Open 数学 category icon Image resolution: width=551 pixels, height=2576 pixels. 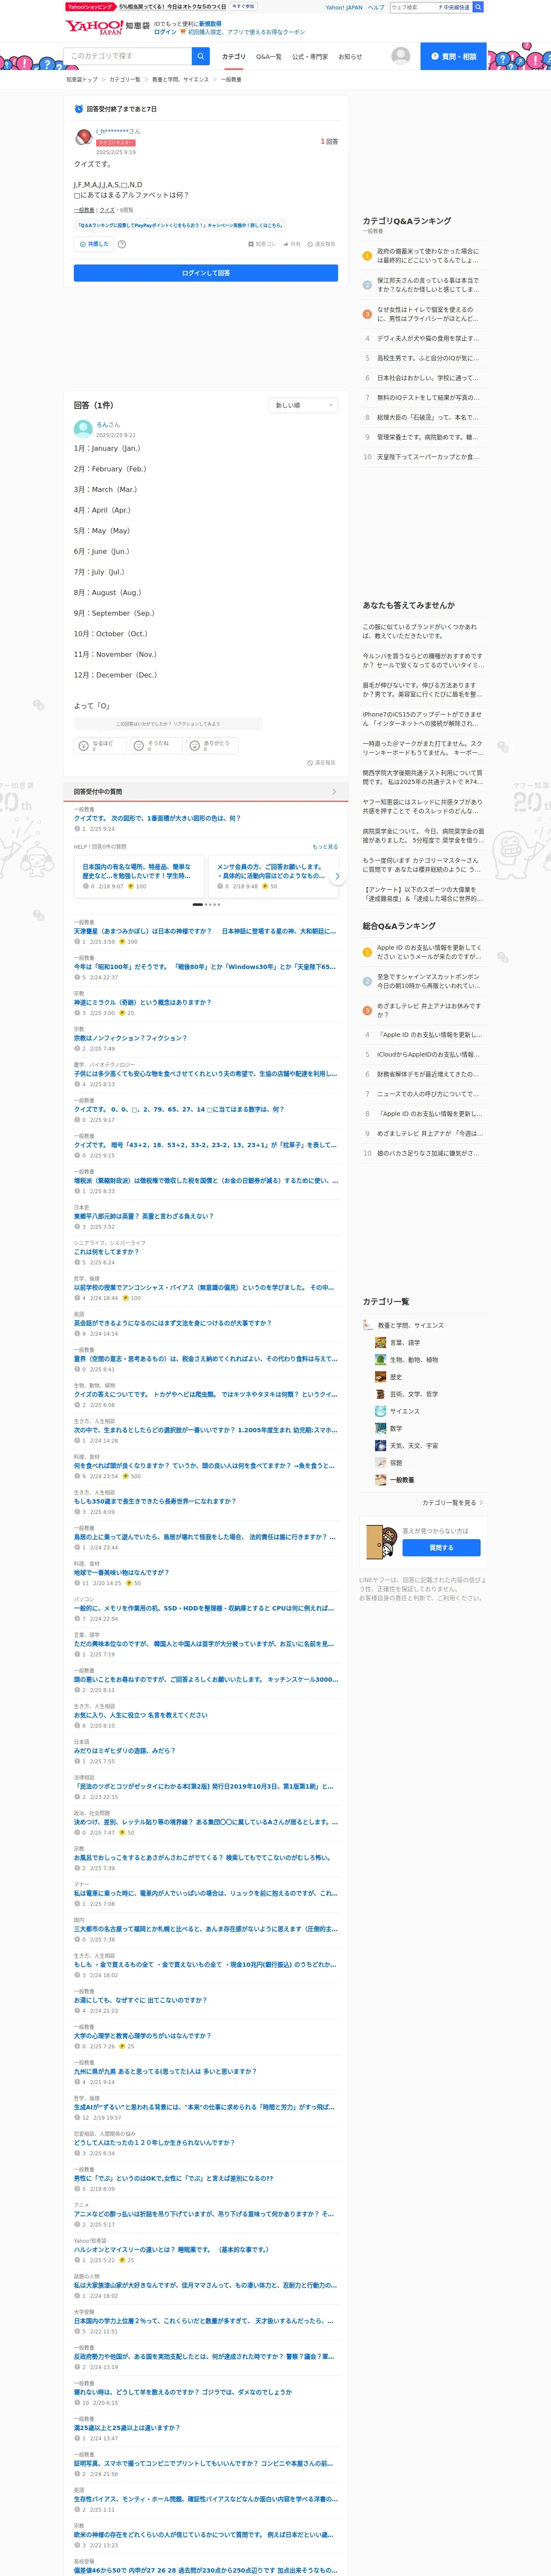pos(380,1428)
